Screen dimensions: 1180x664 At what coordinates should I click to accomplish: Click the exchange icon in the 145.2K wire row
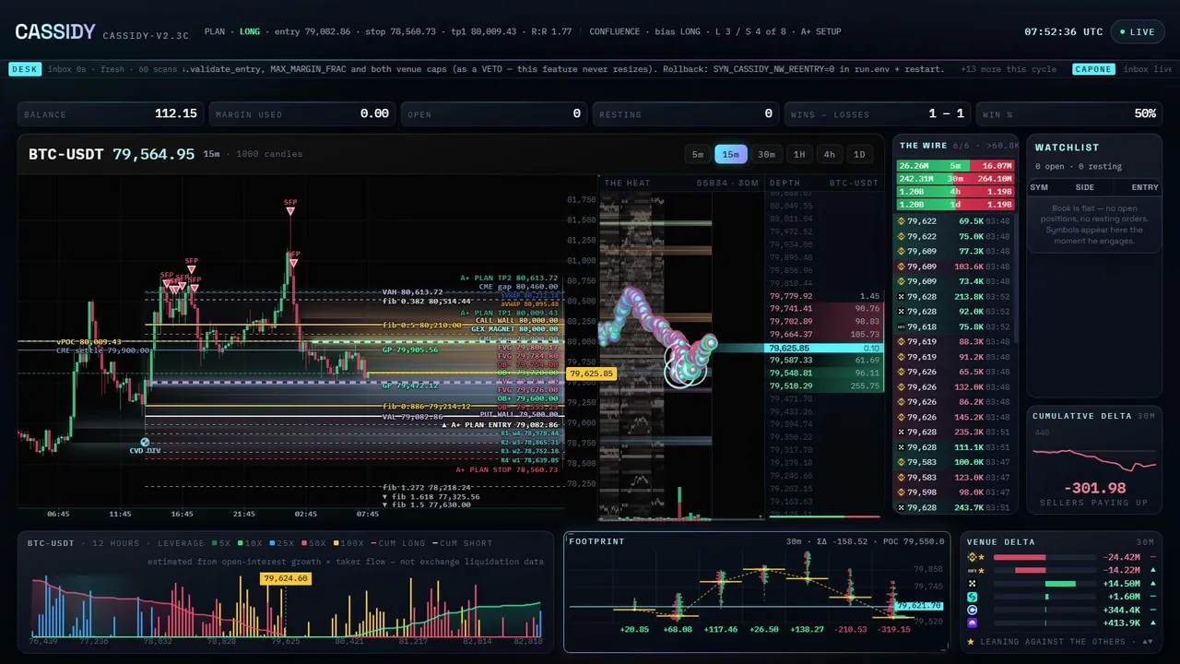(901, 417)
